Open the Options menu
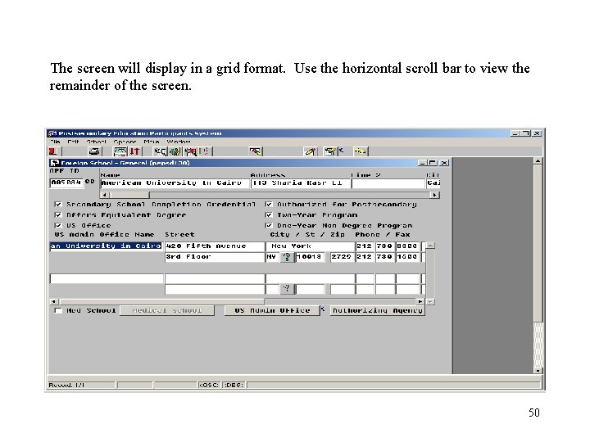This screenshot has height=442, width=590. click(125, 142)
